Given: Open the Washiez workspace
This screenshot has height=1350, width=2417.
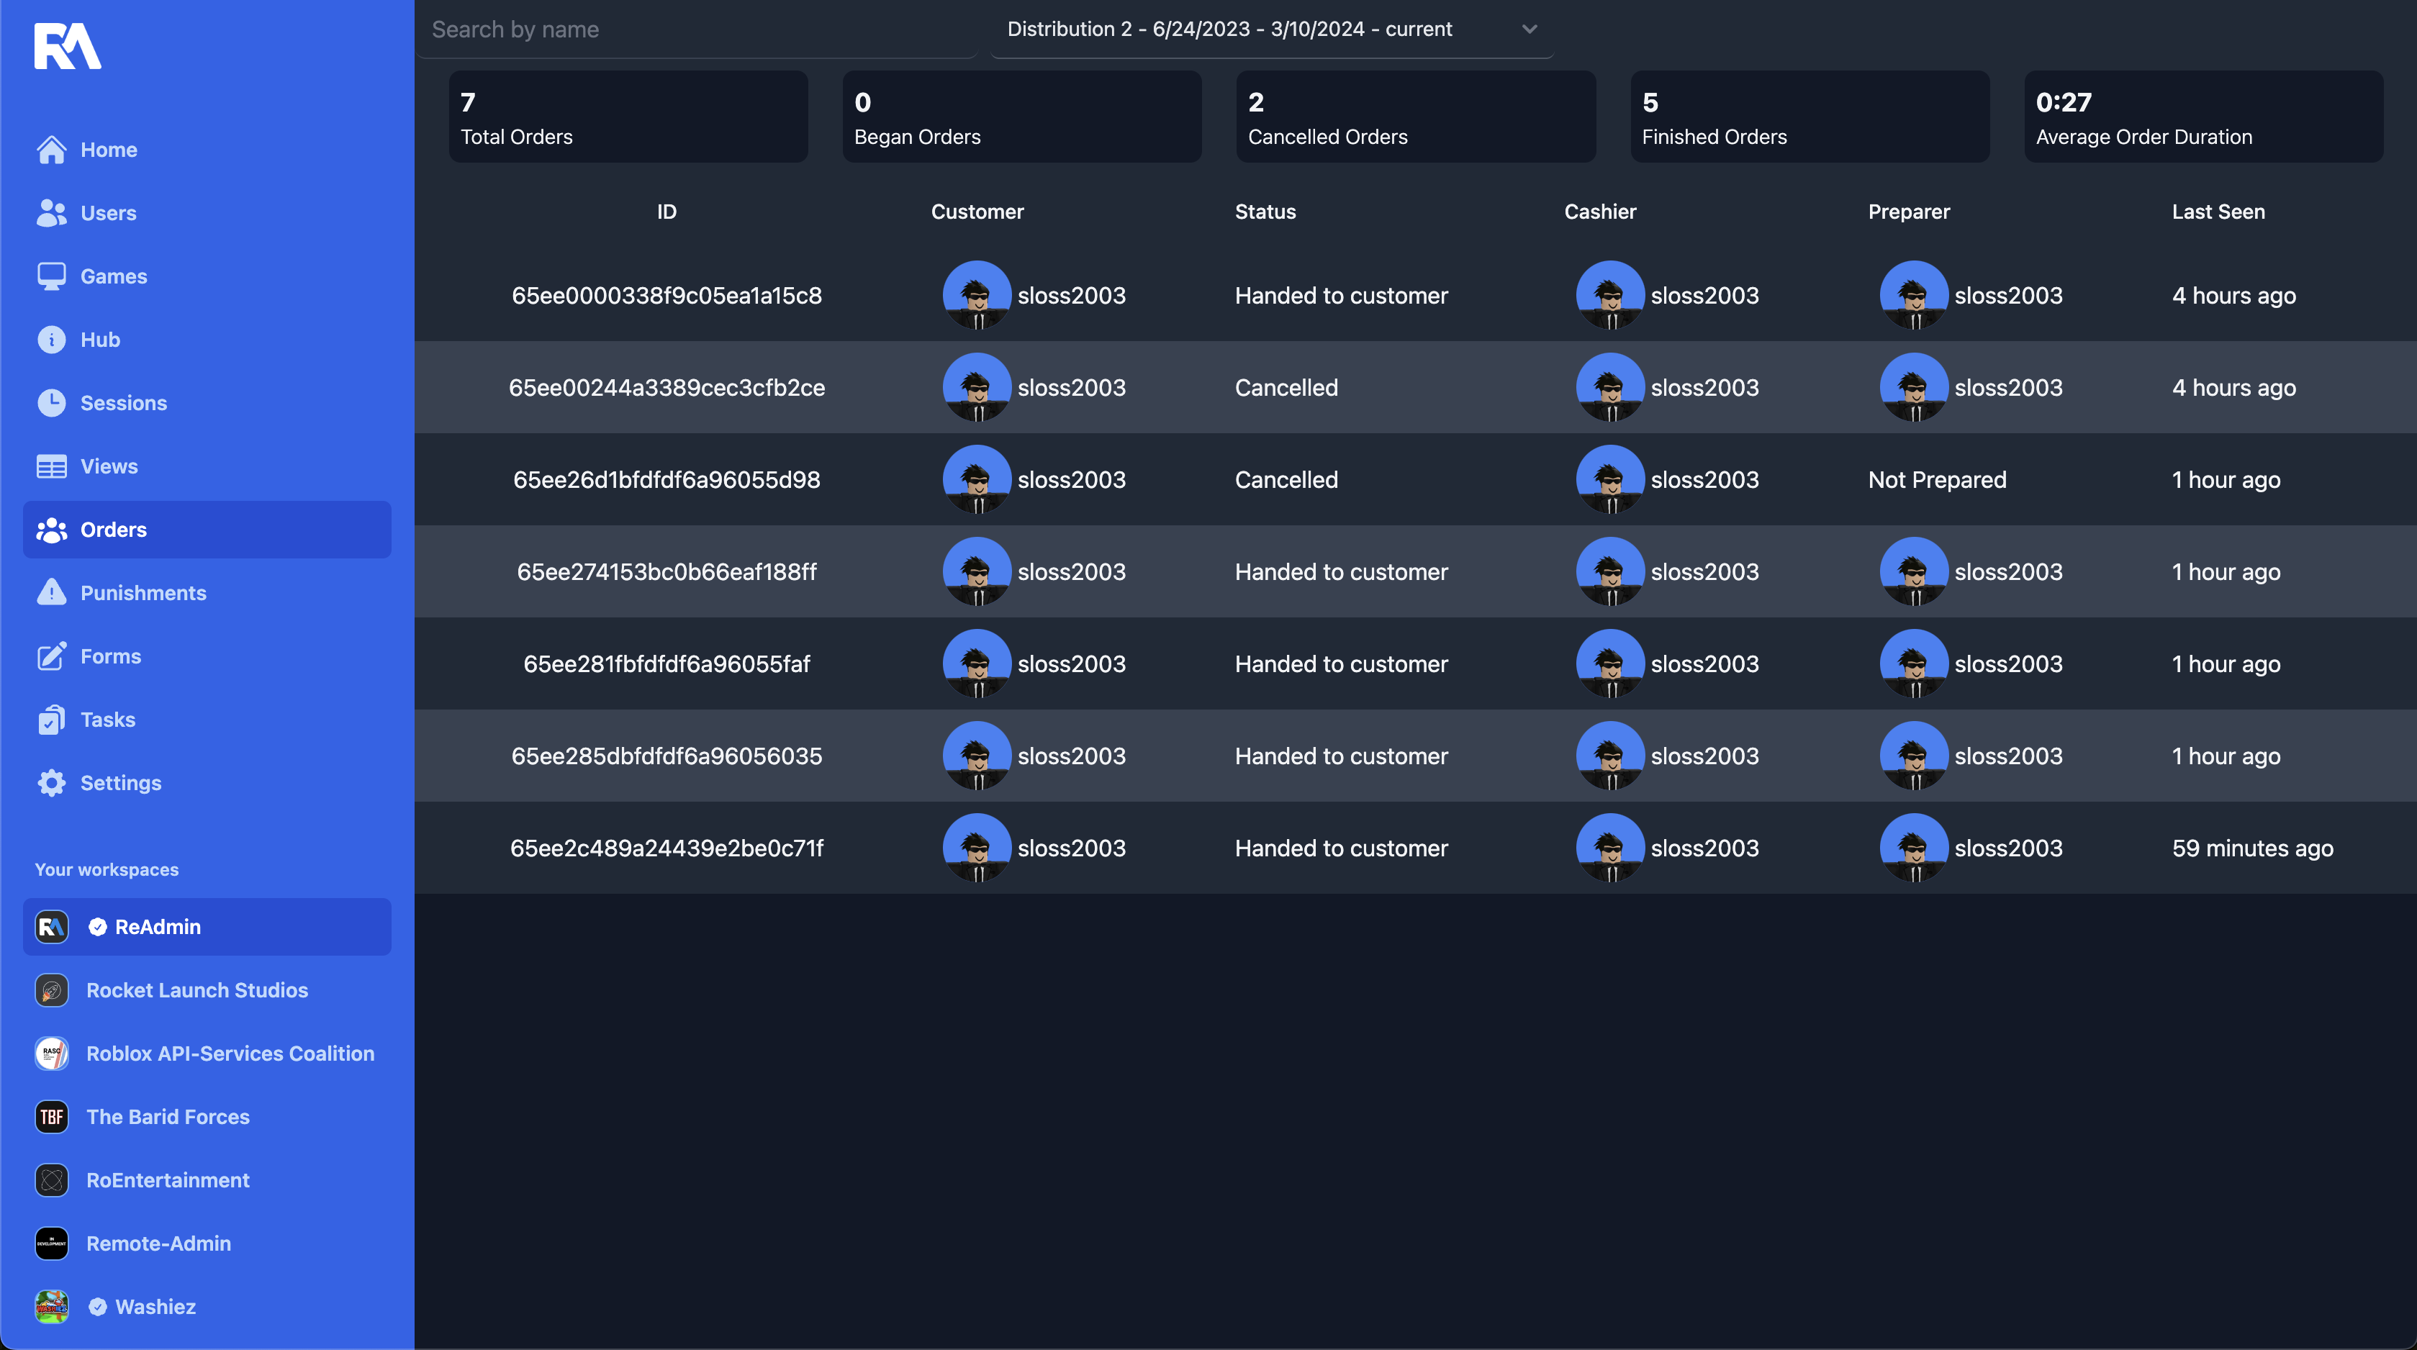Looking at the screenshot, I should click(155, 1307).
